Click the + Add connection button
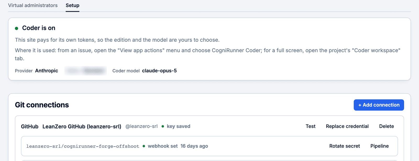This screenshot has height=161, width=419. click(x=379, y=105)
